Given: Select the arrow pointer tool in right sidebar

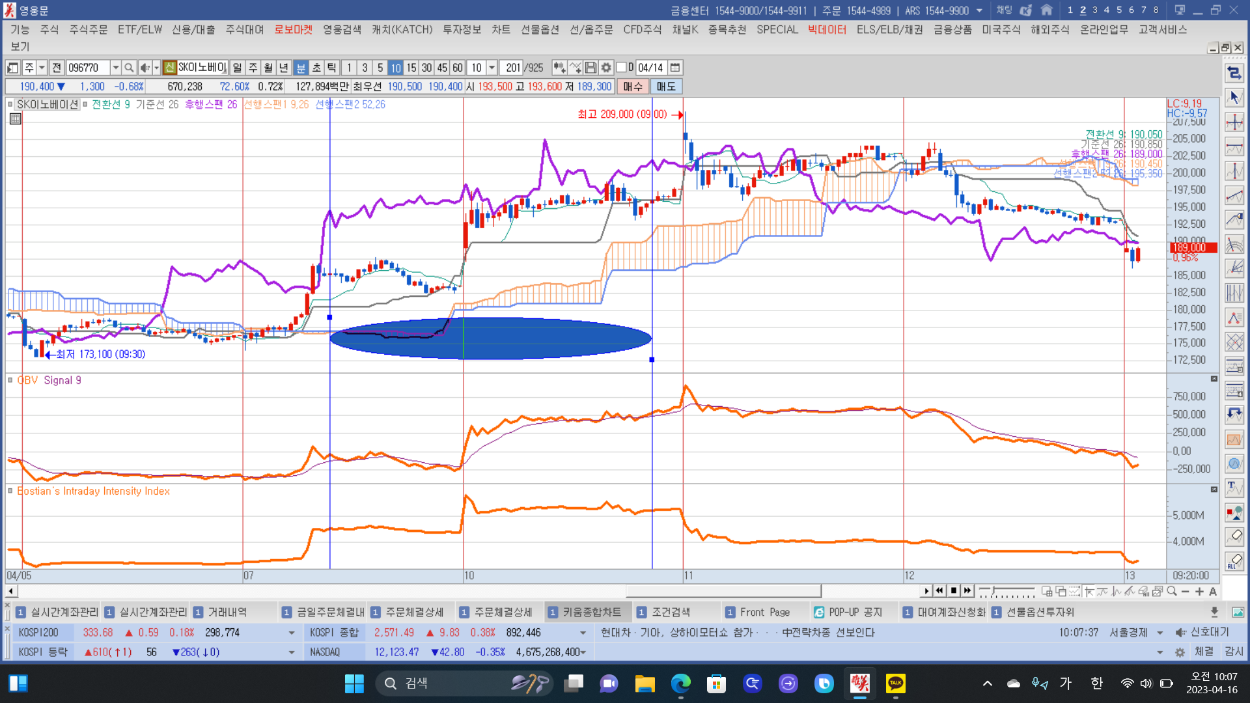Looking at the screenshot, I should [x=1234, y=98].
